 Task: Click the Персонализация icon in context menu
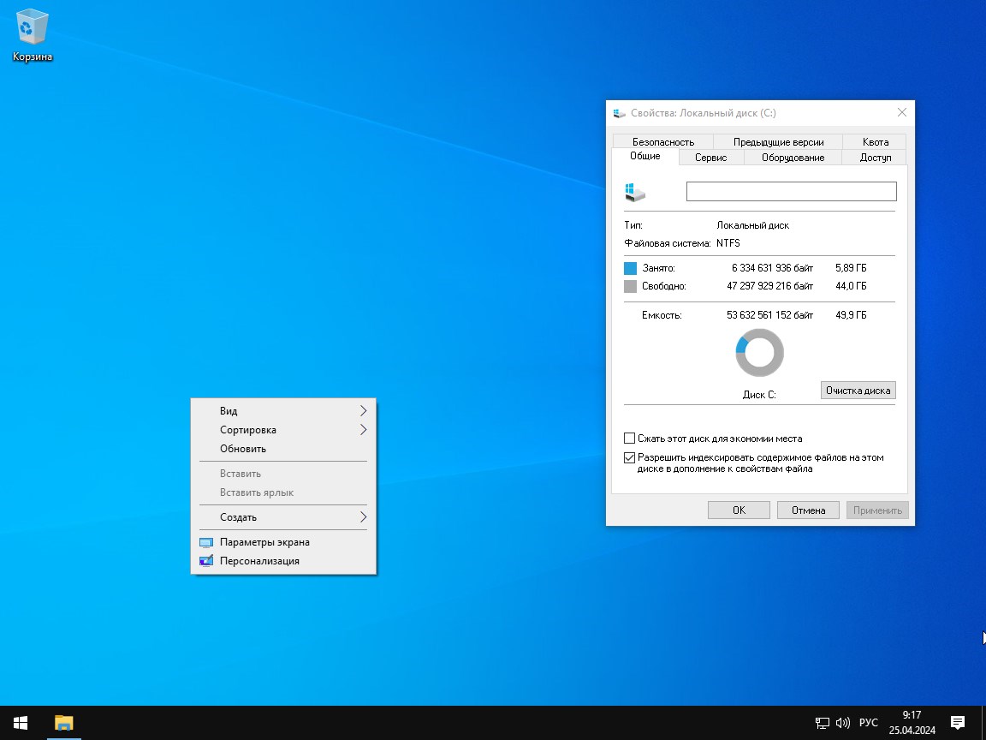tap(206, 561)
